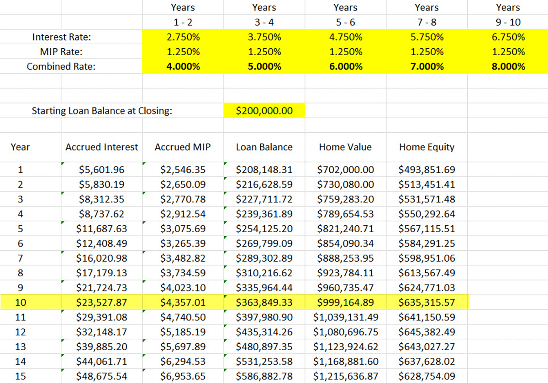Click home value $1,039,131.49
548x383 pixels.
coord(346,317)
